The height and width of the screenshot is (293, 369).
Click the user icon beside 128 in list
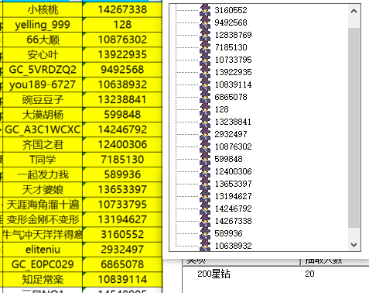click(x=205, y=109)
